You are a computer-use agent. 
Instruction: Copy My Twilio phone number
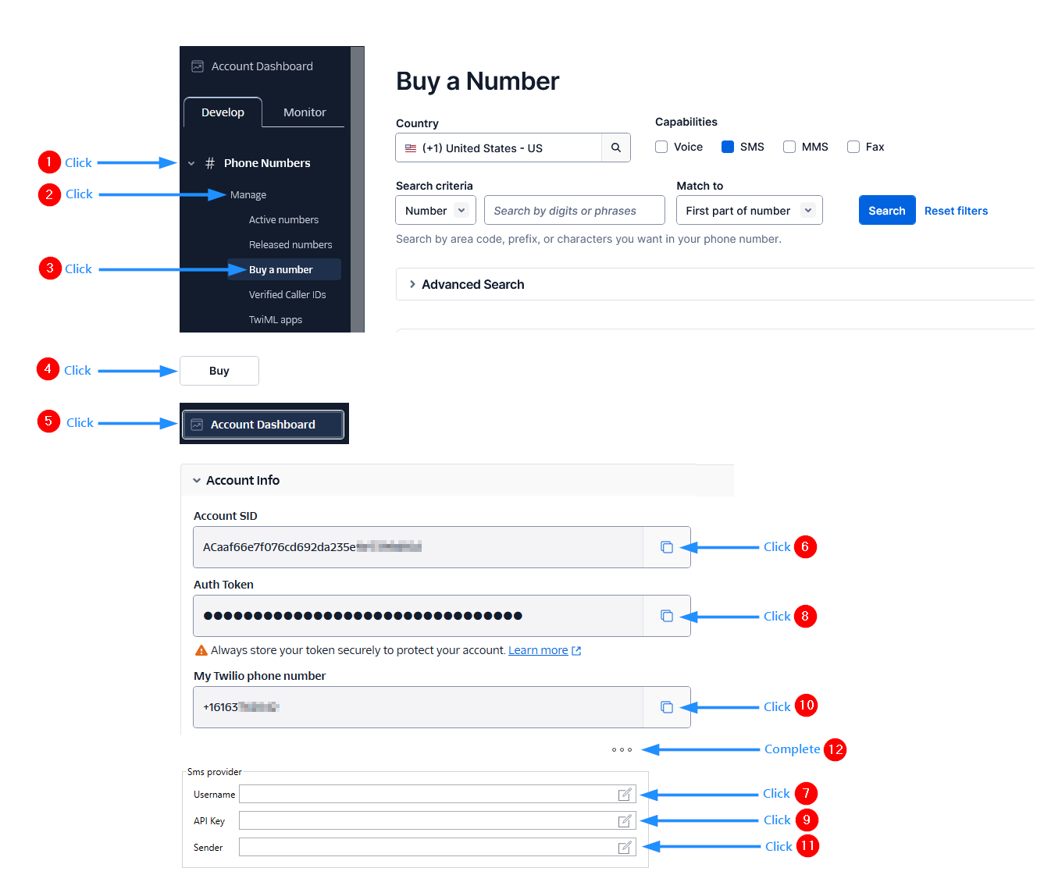point(666,707)
